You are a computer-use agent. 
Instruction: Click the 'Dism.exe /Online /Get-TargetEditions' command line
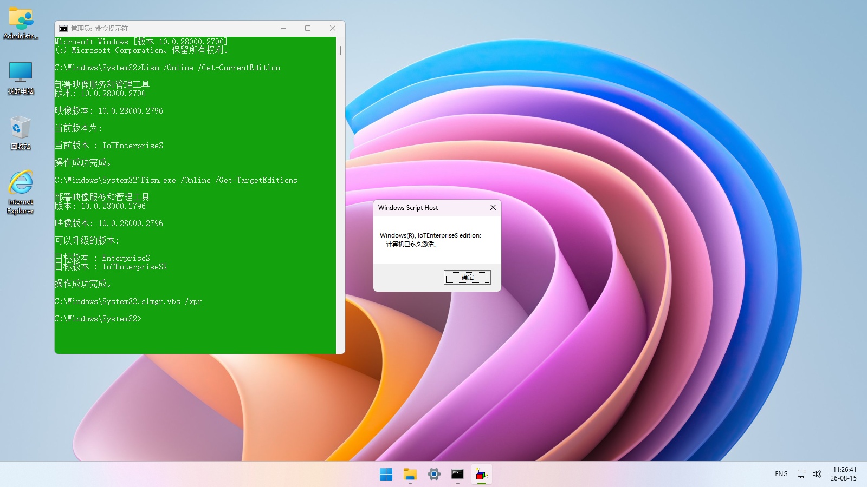pyautogui.click(x=176, y=180)
